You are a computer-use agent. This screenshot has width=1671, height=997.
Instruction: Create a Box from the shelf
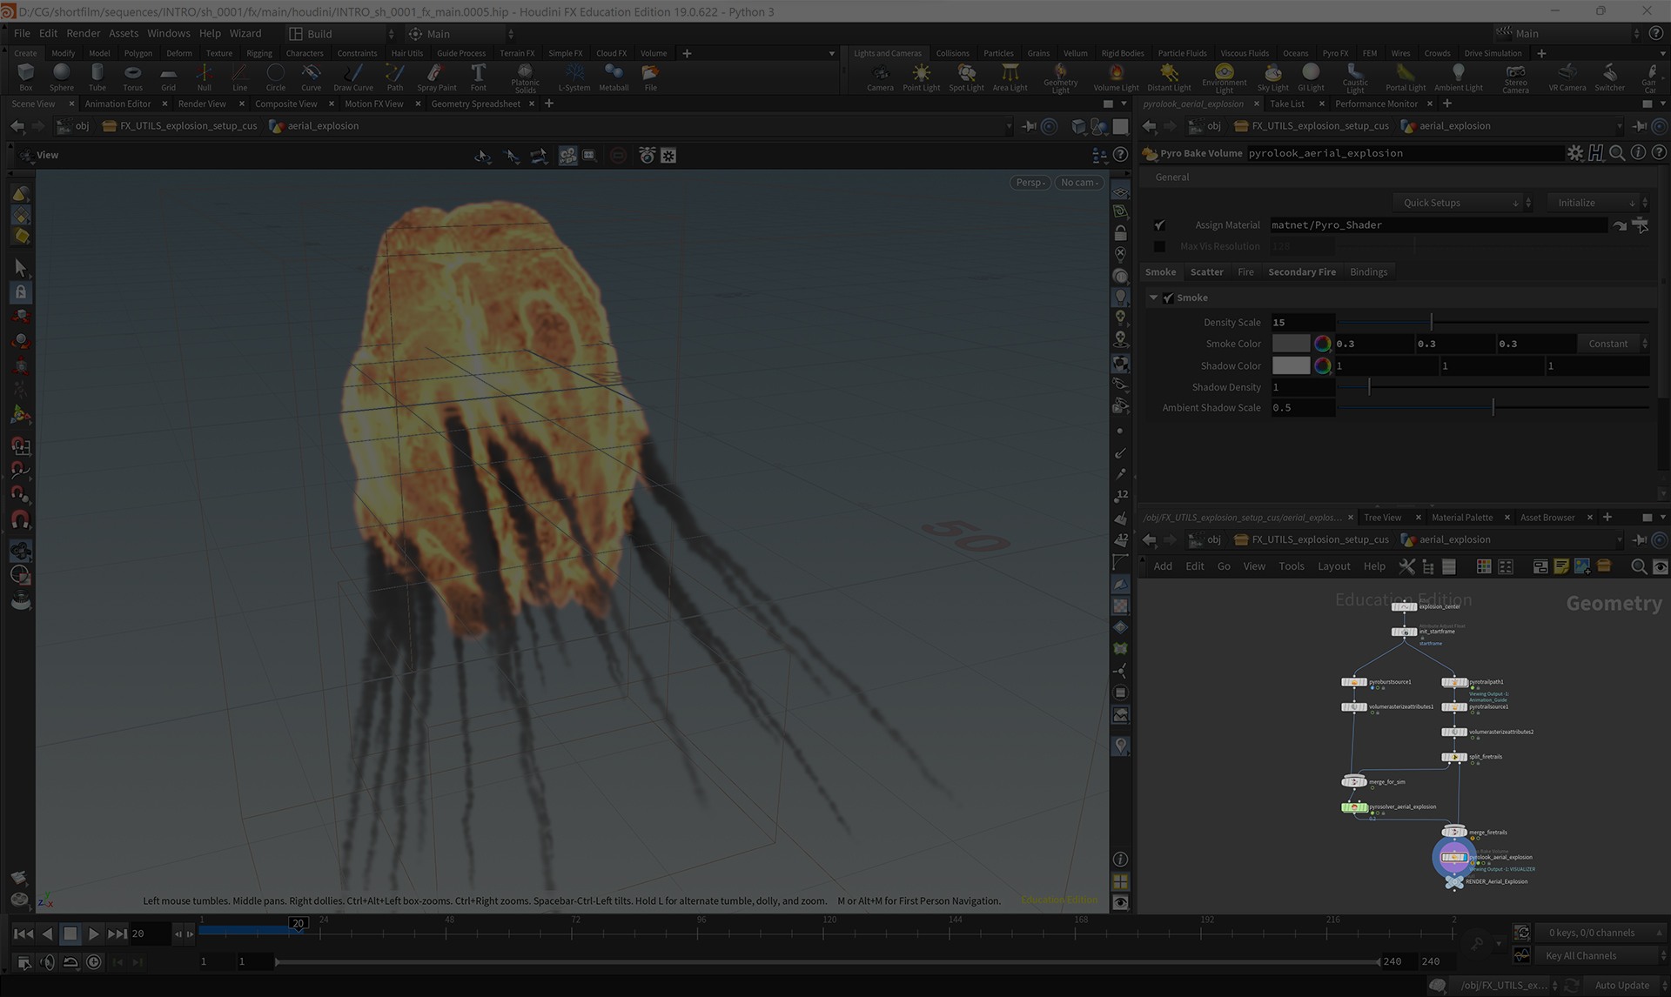26,77
